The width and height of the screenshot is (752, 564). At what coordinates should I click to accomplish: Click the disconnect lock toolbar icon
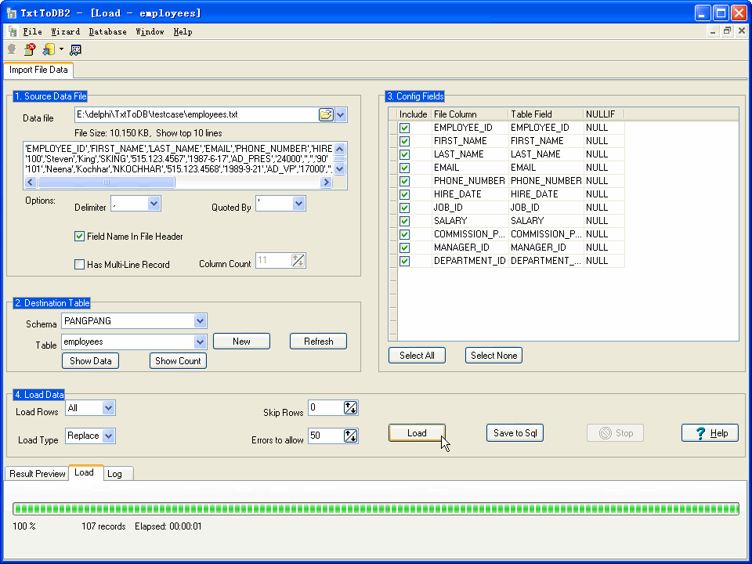pos(30,49)
